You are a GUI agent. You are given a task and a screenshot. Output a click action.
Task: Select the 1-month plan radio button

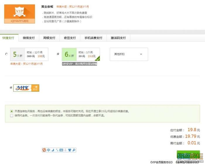point(58,54)
